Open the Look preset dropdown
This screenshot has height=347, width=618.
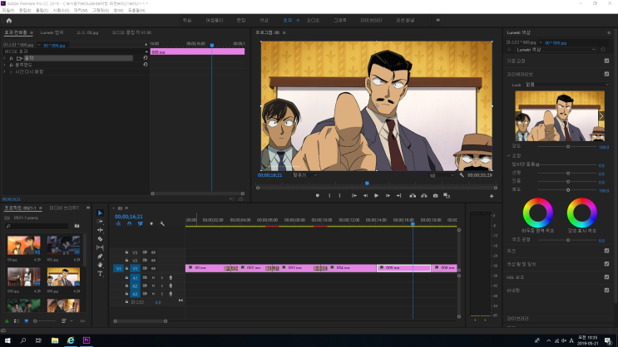coord(567,85)
